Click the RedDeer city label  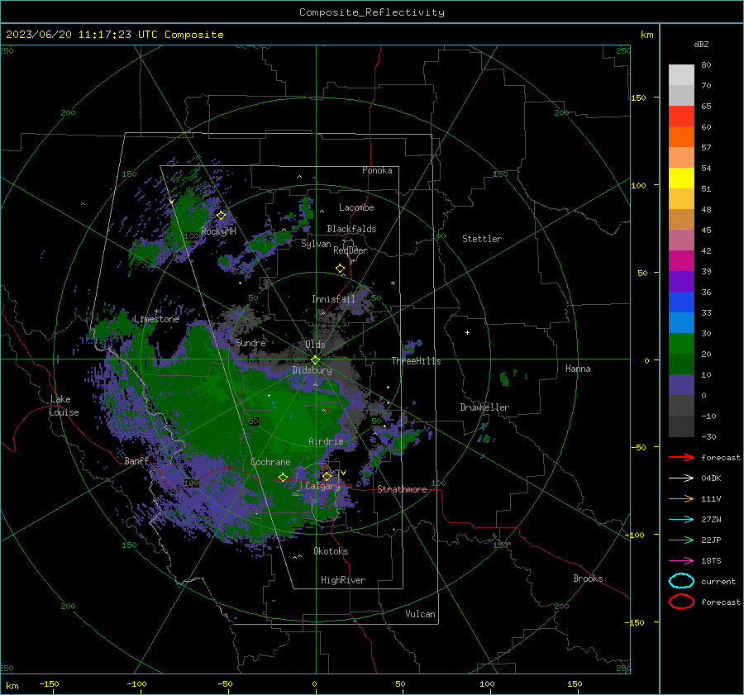(x=351, y=250)
